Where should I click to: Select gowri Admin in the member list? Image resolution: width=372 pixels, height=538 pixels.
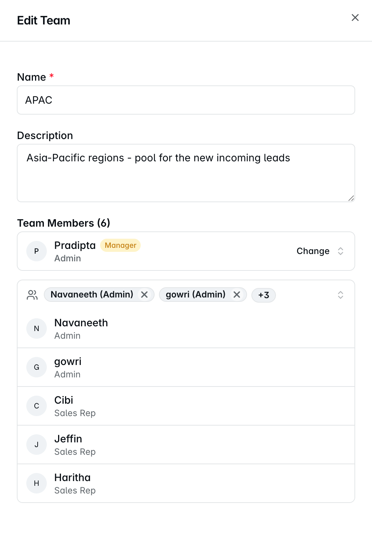[x=186, y=367]
